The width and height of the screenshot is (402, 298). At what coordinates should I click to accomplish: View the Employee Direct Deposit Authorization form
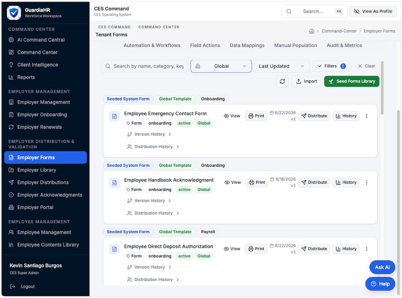[x=232, y=249]
